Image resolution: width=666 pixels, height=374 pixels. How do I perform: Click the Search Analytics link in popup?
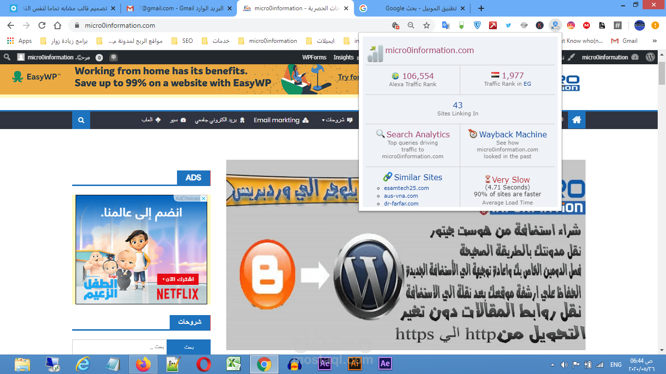(x=418, y=134)
